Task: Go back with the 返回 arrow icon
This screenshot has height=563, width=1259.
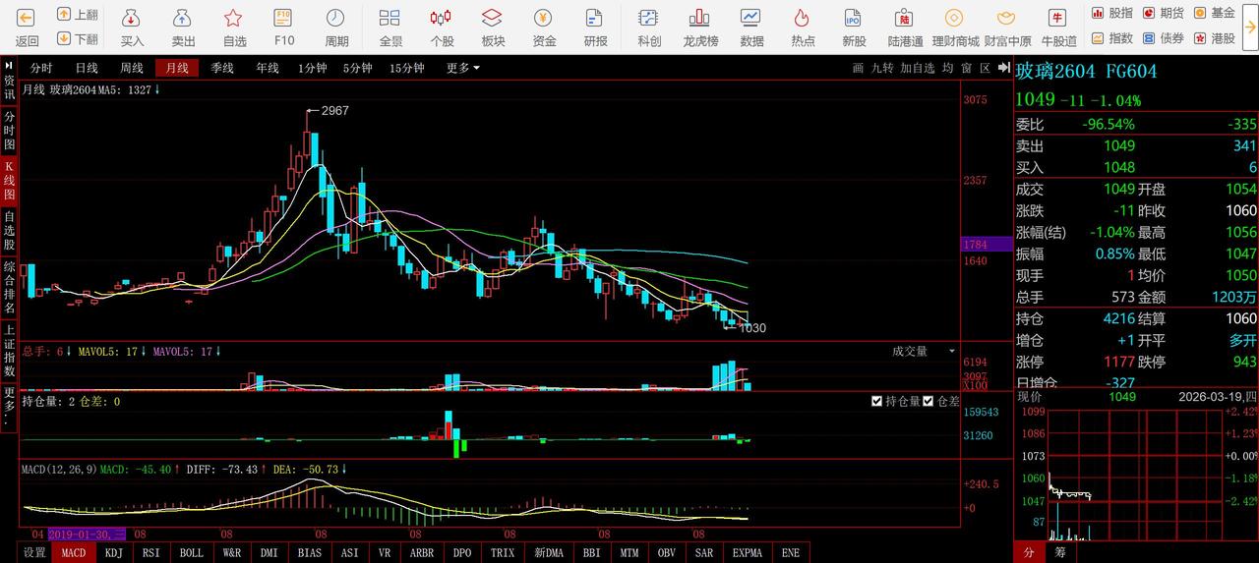Action: (x=27, y=18)
